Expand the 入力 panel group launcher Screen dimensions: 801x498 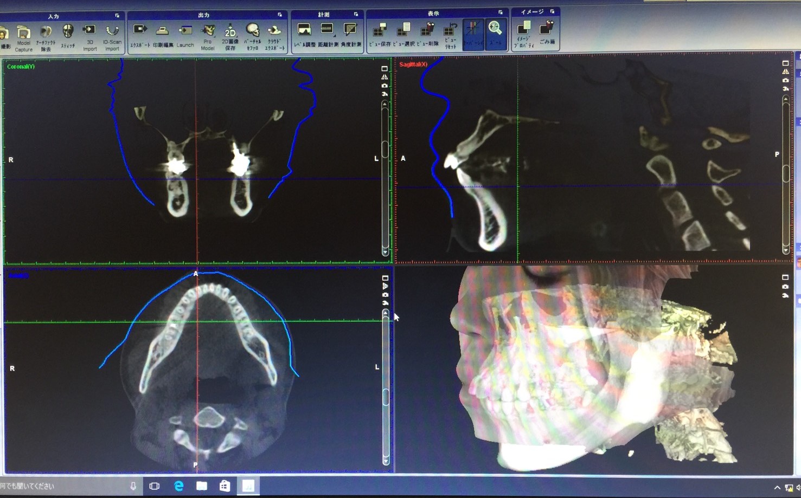click(x=117, y=16)
